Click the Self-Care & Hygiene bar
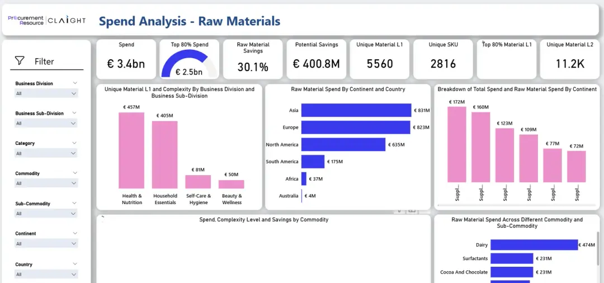Screen dimensions: 604x283 tap(198, 182)
